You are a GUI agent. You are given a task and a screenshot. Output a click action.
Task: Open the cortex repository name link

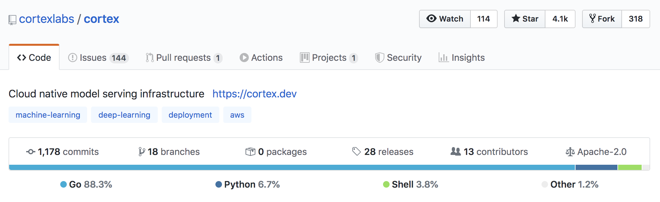[x=101, y=19]
